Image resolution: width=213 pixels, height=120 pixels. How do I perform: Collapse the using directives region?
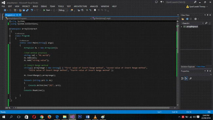click(x=10, y=21)
